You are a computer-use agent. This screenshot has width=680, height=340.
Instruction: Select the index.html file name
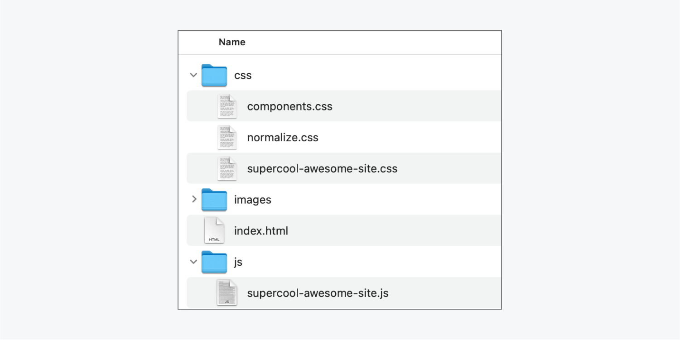click(261, 231)
